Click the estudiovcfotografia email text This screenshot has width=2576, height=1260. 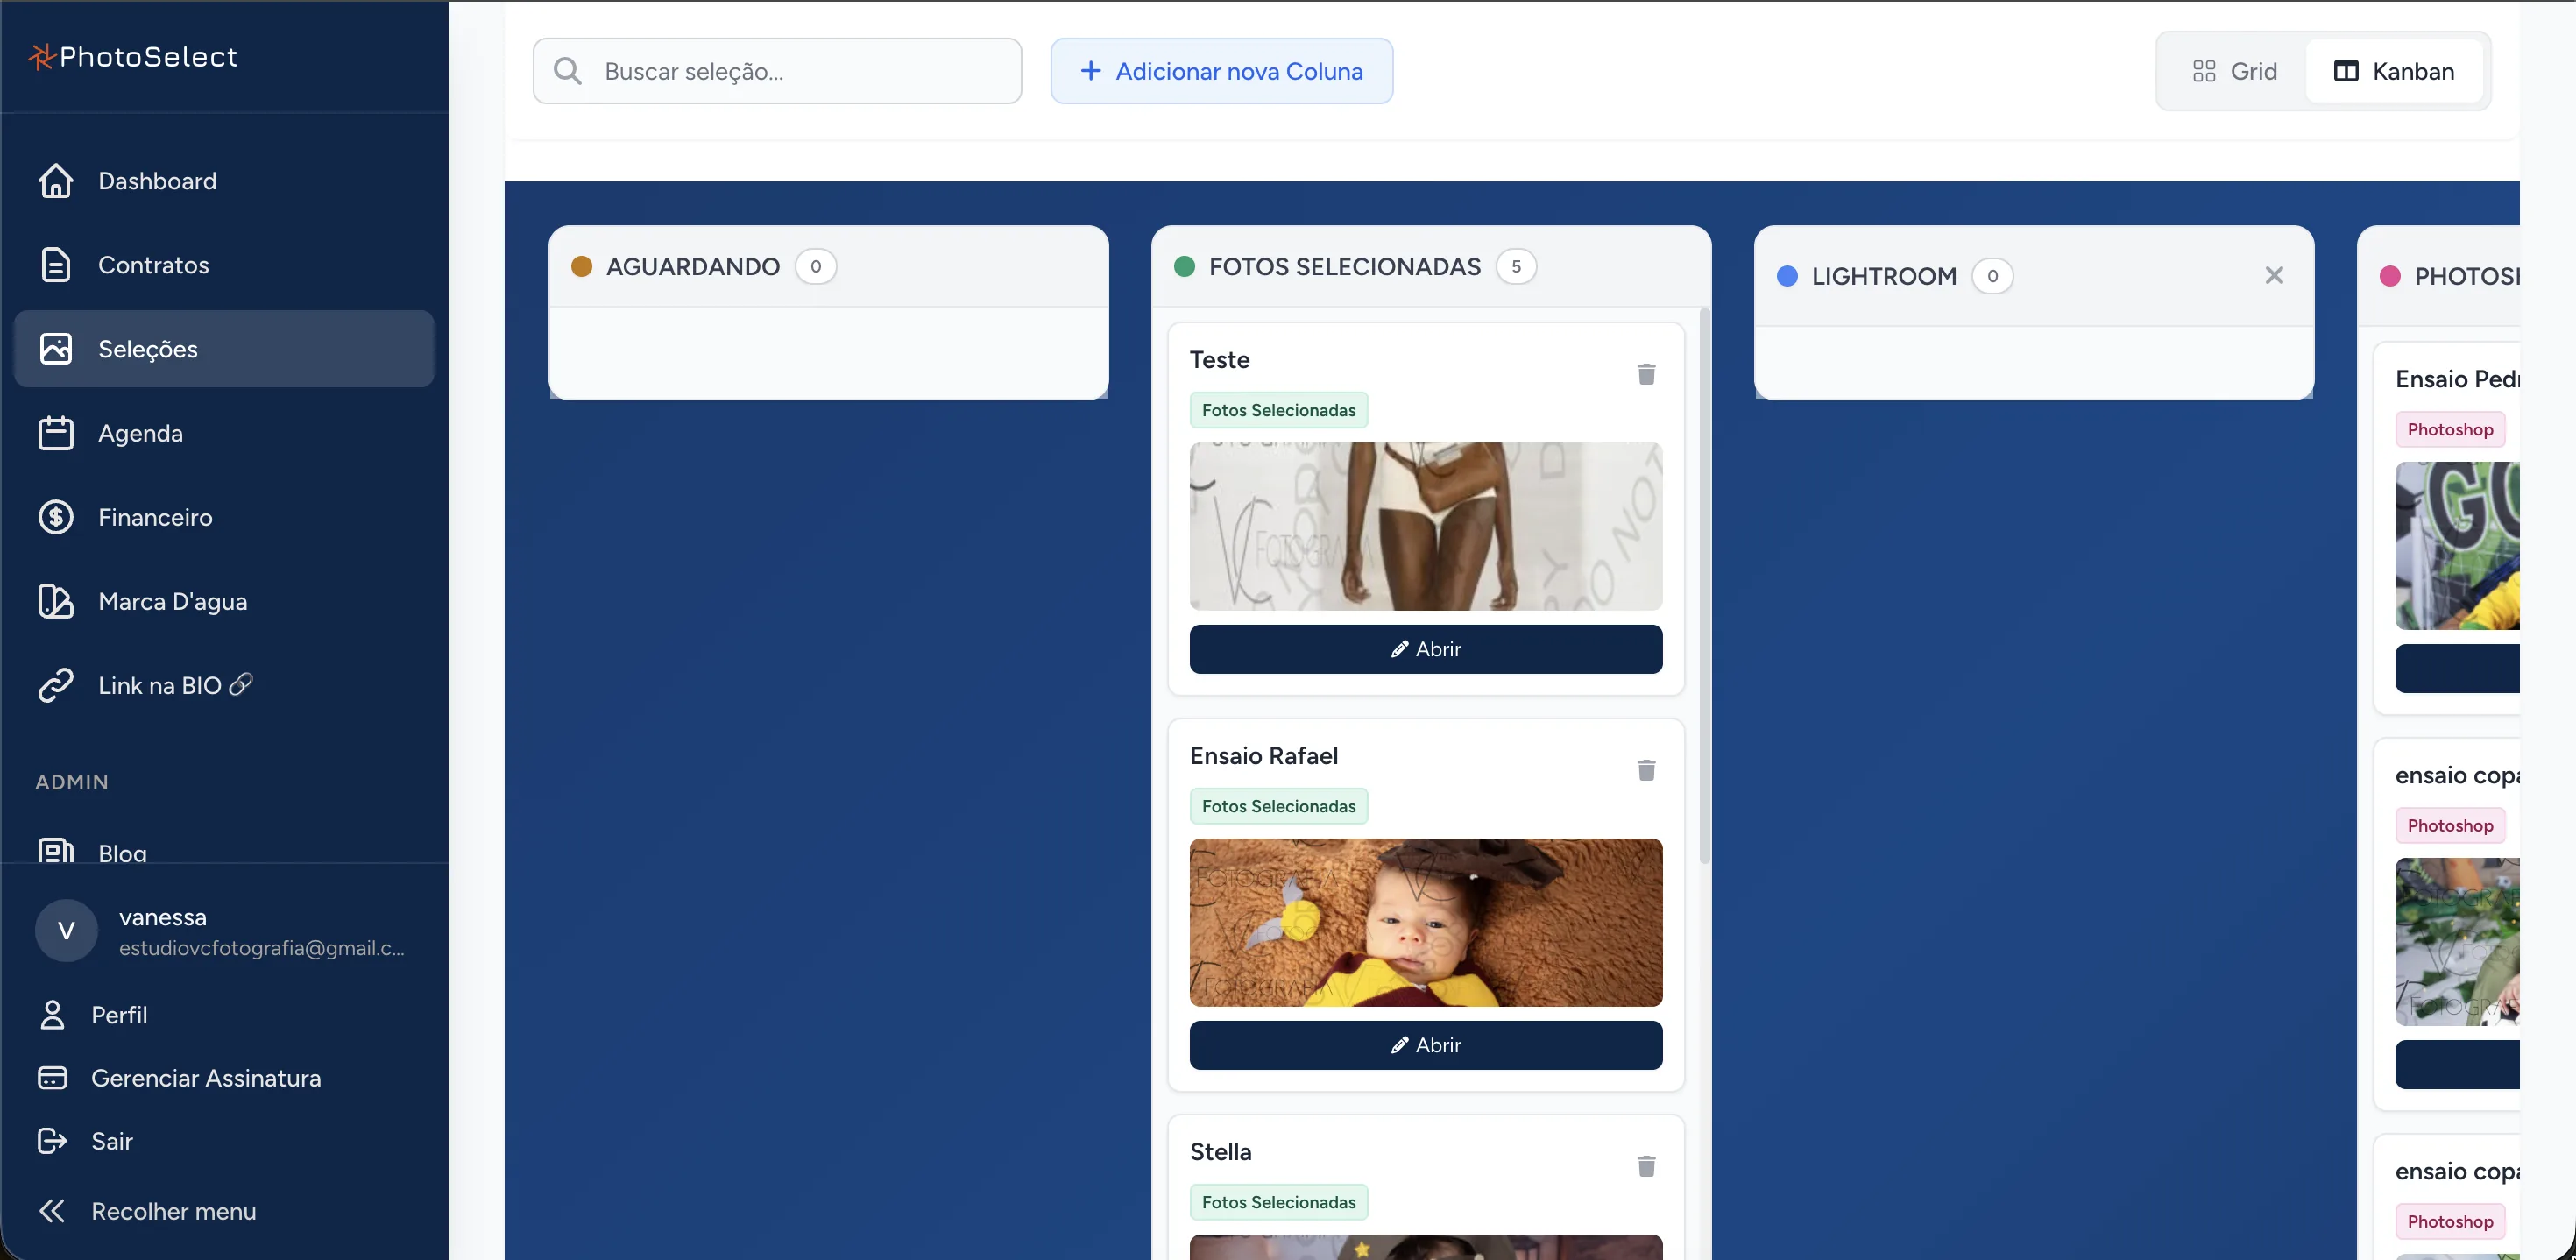261,948
